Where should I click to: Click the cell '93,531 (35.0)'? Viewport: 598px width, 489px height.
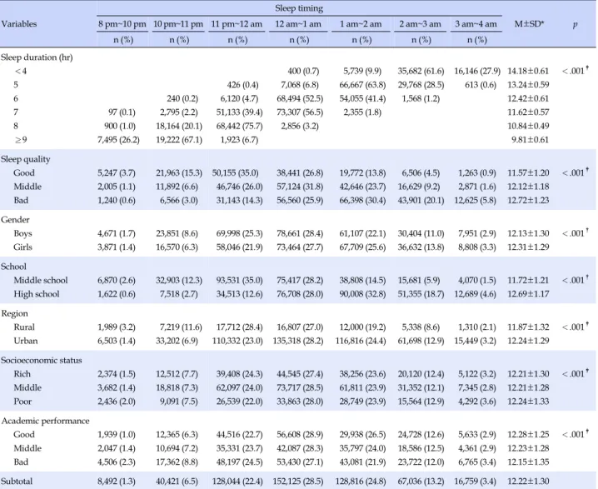pyautogui.click(x=239, y=281)
